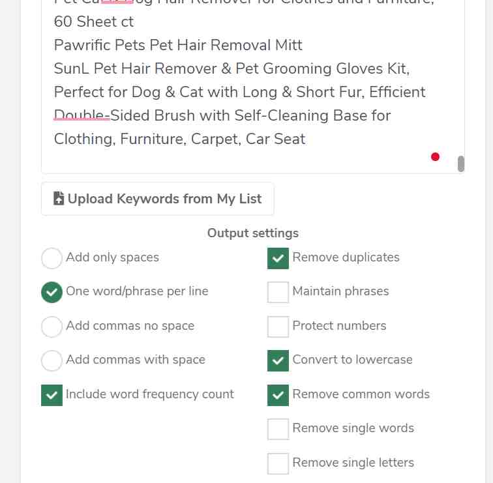Disable Convert to lowercase checkbox
Image resolution: width=493 pixels, height=483 pixels.
[x=278, y=360]
